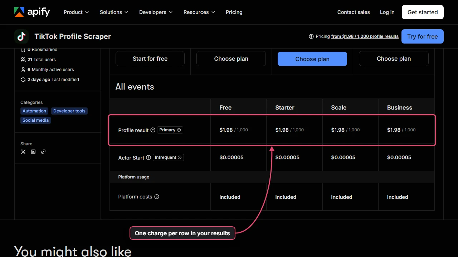Click the TikTok Profile Scraper title
458x257 pixels.
pos(73,36)
